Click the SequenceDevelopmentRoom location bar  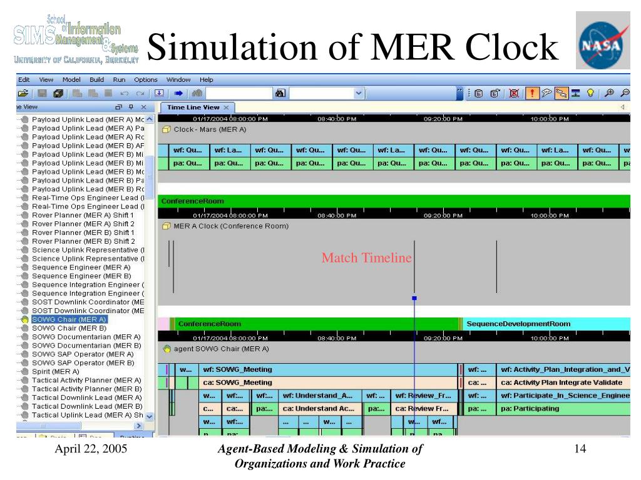[x=546, y=324]
